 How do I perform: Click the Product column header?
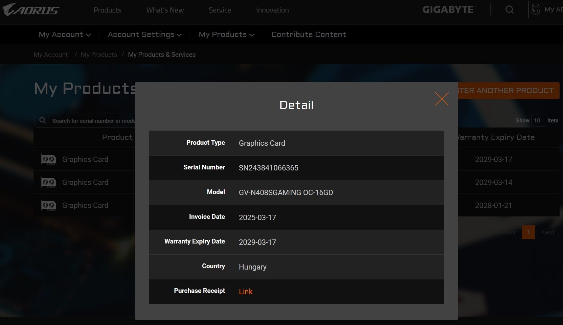point(117,137)
